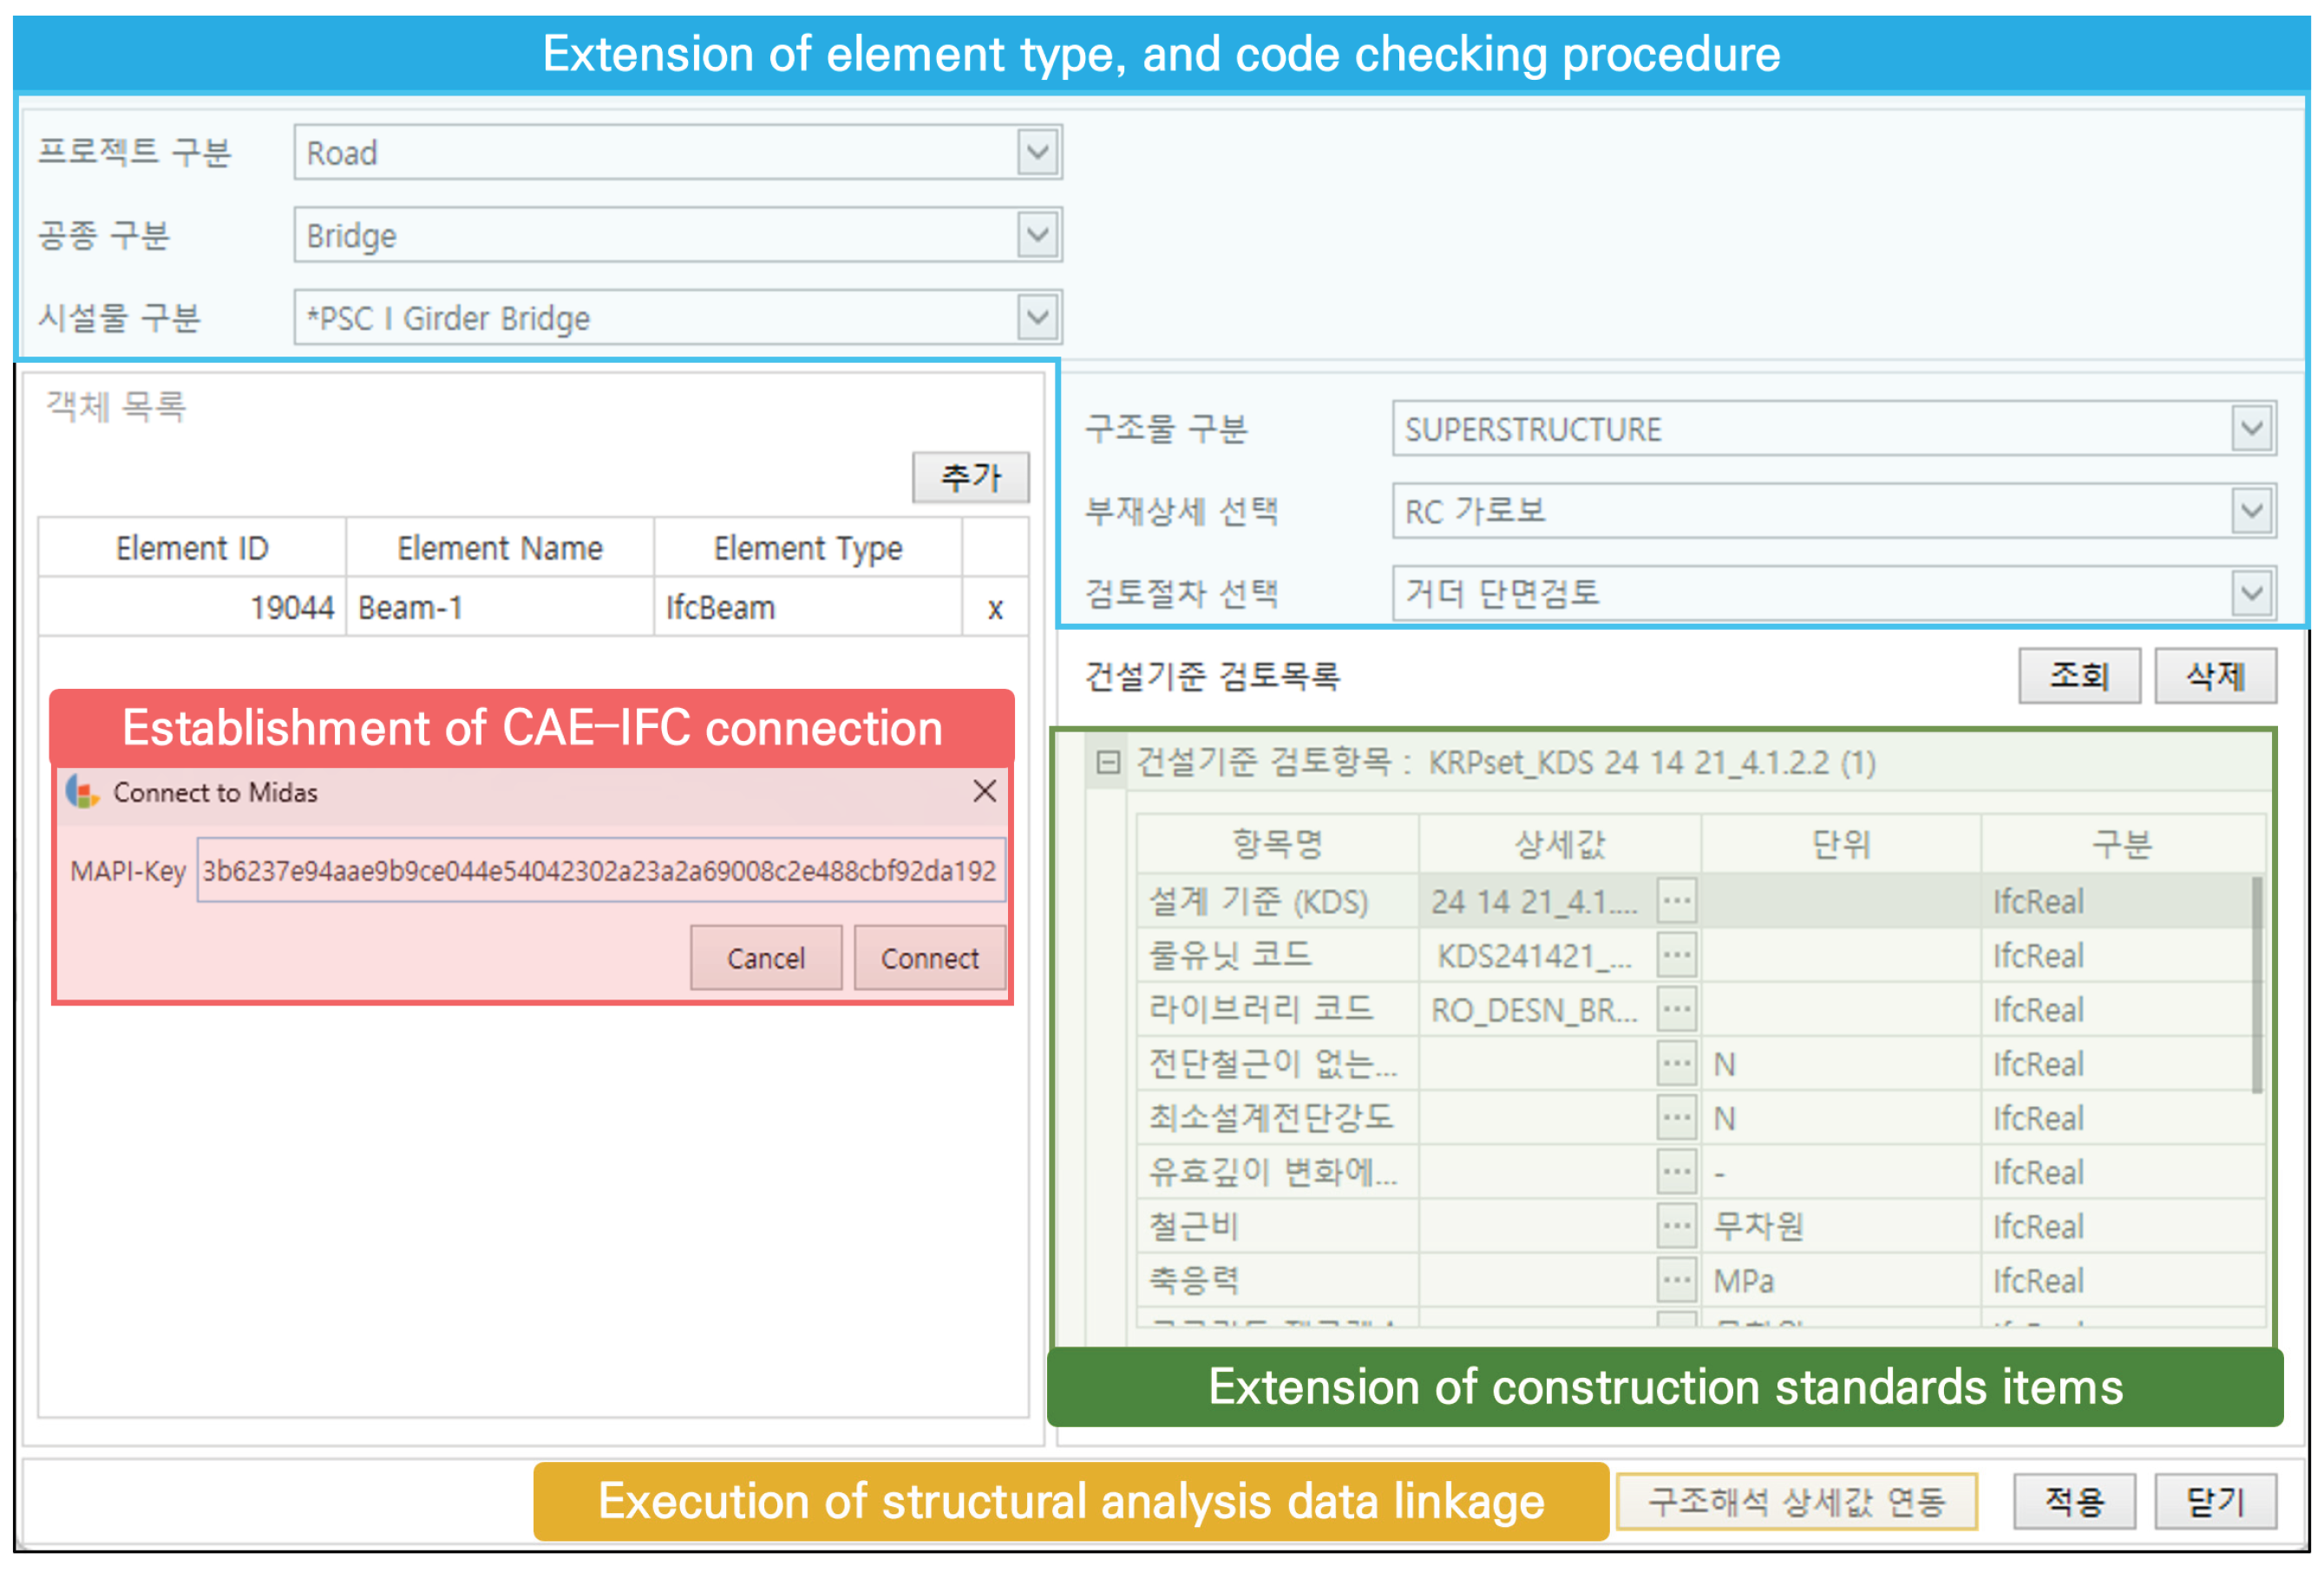Image resolution: width=2324 pixels, height=1573 pixels.
Task: Close the Connect to Midas dialog
Action: [x=984, y=792]
